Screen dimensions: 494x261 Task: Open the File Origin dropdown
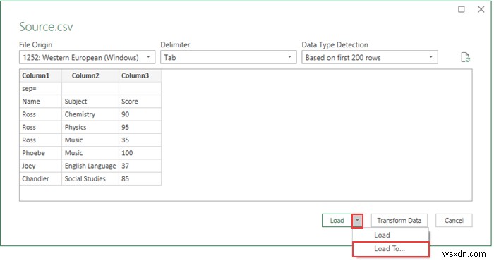(x=87, y=57)
